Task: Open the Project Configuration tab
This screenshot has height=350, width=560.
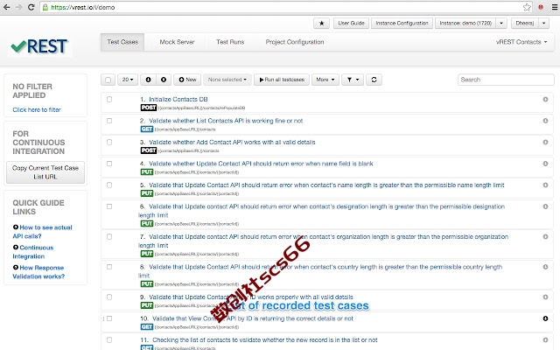Action: 295,42
